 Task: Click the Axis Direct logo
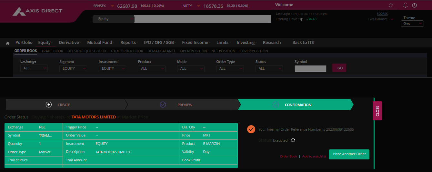(x=37, y=11)
